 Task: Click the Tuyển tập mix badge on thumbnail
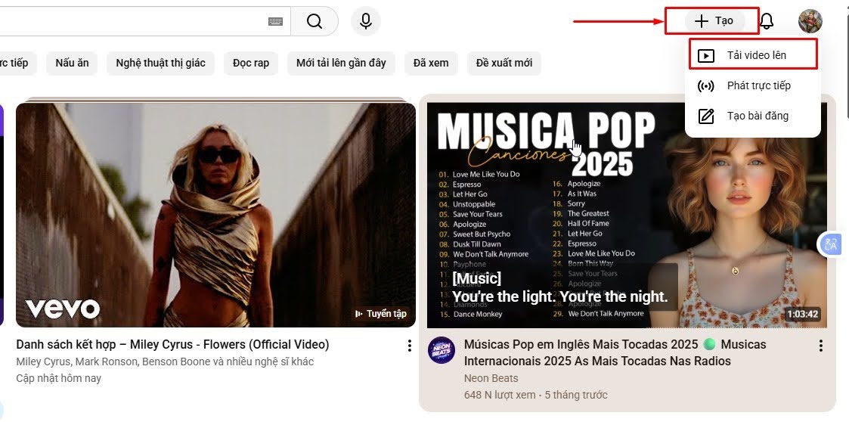coord(380,314)
